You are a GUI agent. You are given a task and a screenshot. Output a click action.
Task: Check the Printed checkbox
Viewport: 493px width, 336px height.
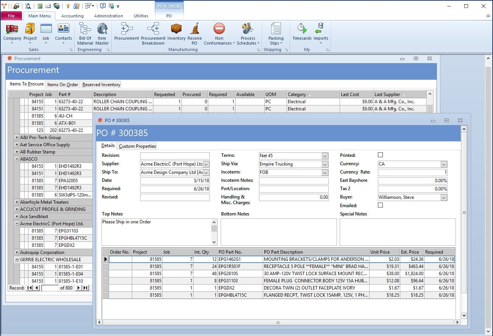coord(381,155)
